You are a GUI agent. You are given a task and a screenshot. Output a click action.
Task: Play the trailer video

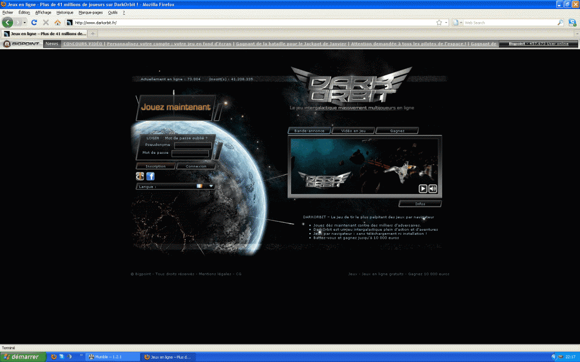coord(423,189)
